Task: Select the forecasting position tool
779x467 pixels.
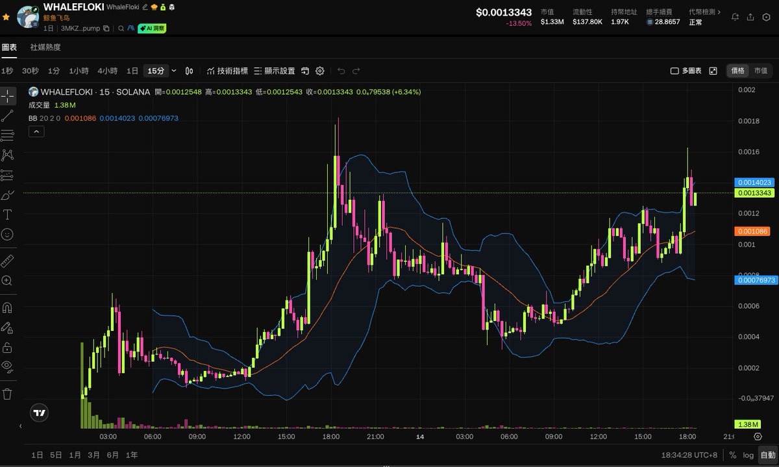Action: (x=8, y=175)
